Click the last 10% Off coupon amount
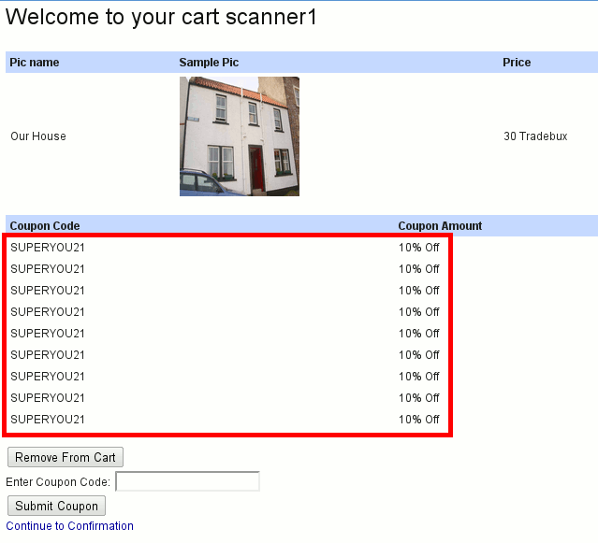The image size is (598, 543). [418, 420]
